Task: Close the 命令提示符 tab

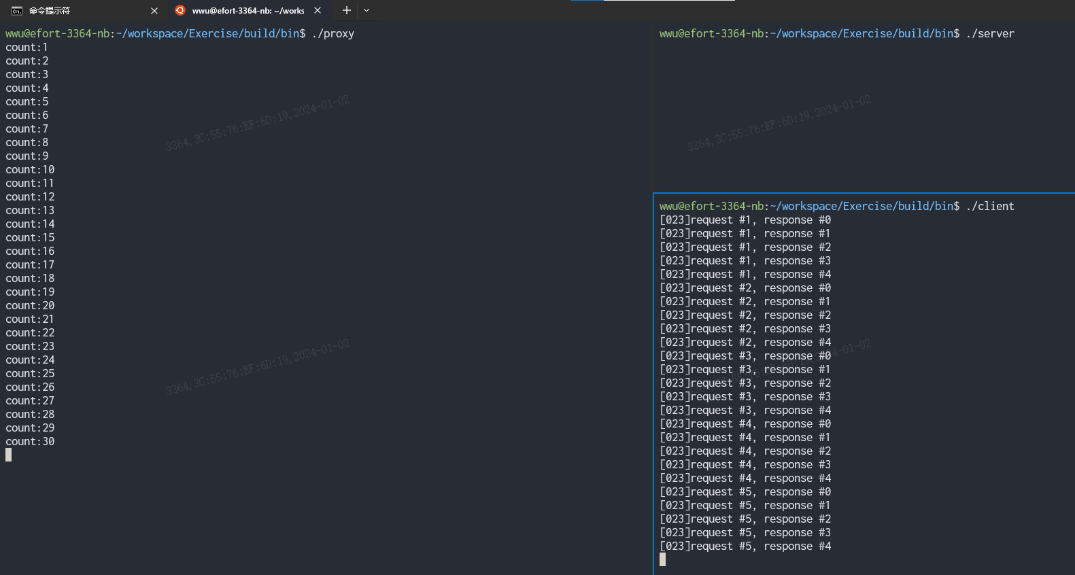Action: coord(154,11)
